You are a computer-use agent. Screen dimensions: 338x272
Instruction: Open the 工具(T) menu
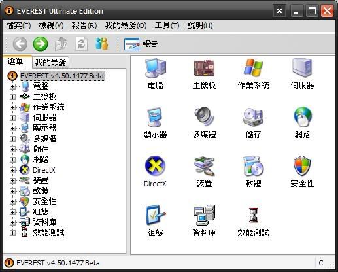click(x=167, y=25)
